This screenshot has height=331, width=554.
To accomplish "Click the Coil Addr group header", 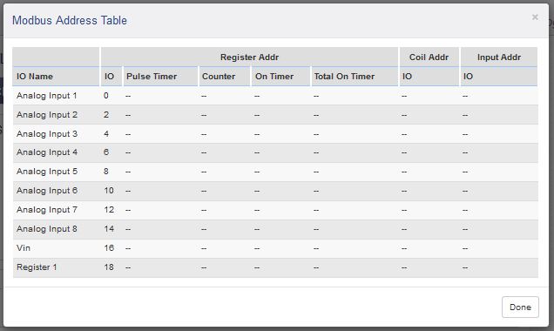I will click(x=429, y=57).
